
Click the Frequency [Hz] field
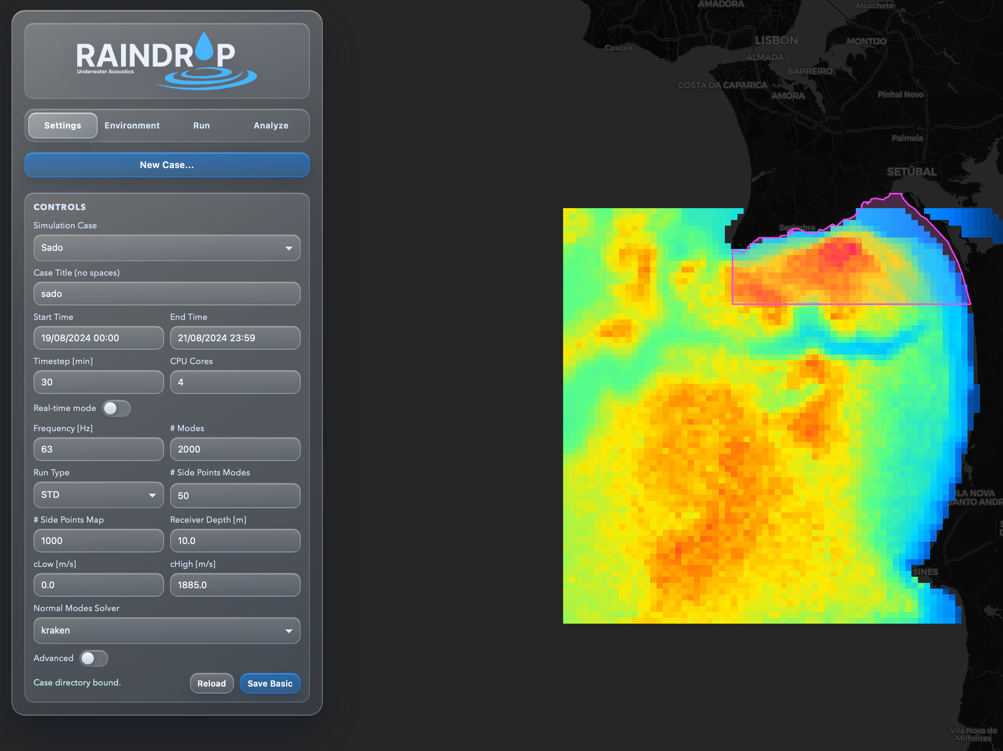point(98,449)
